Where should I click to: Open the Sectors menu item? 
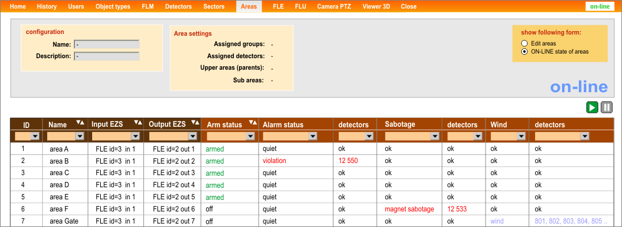(214, 6)
